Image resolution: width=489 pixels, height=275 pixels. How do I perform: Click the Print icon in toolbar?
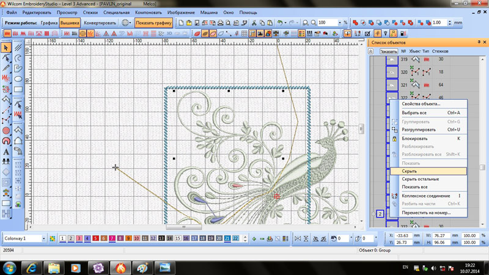220,23
